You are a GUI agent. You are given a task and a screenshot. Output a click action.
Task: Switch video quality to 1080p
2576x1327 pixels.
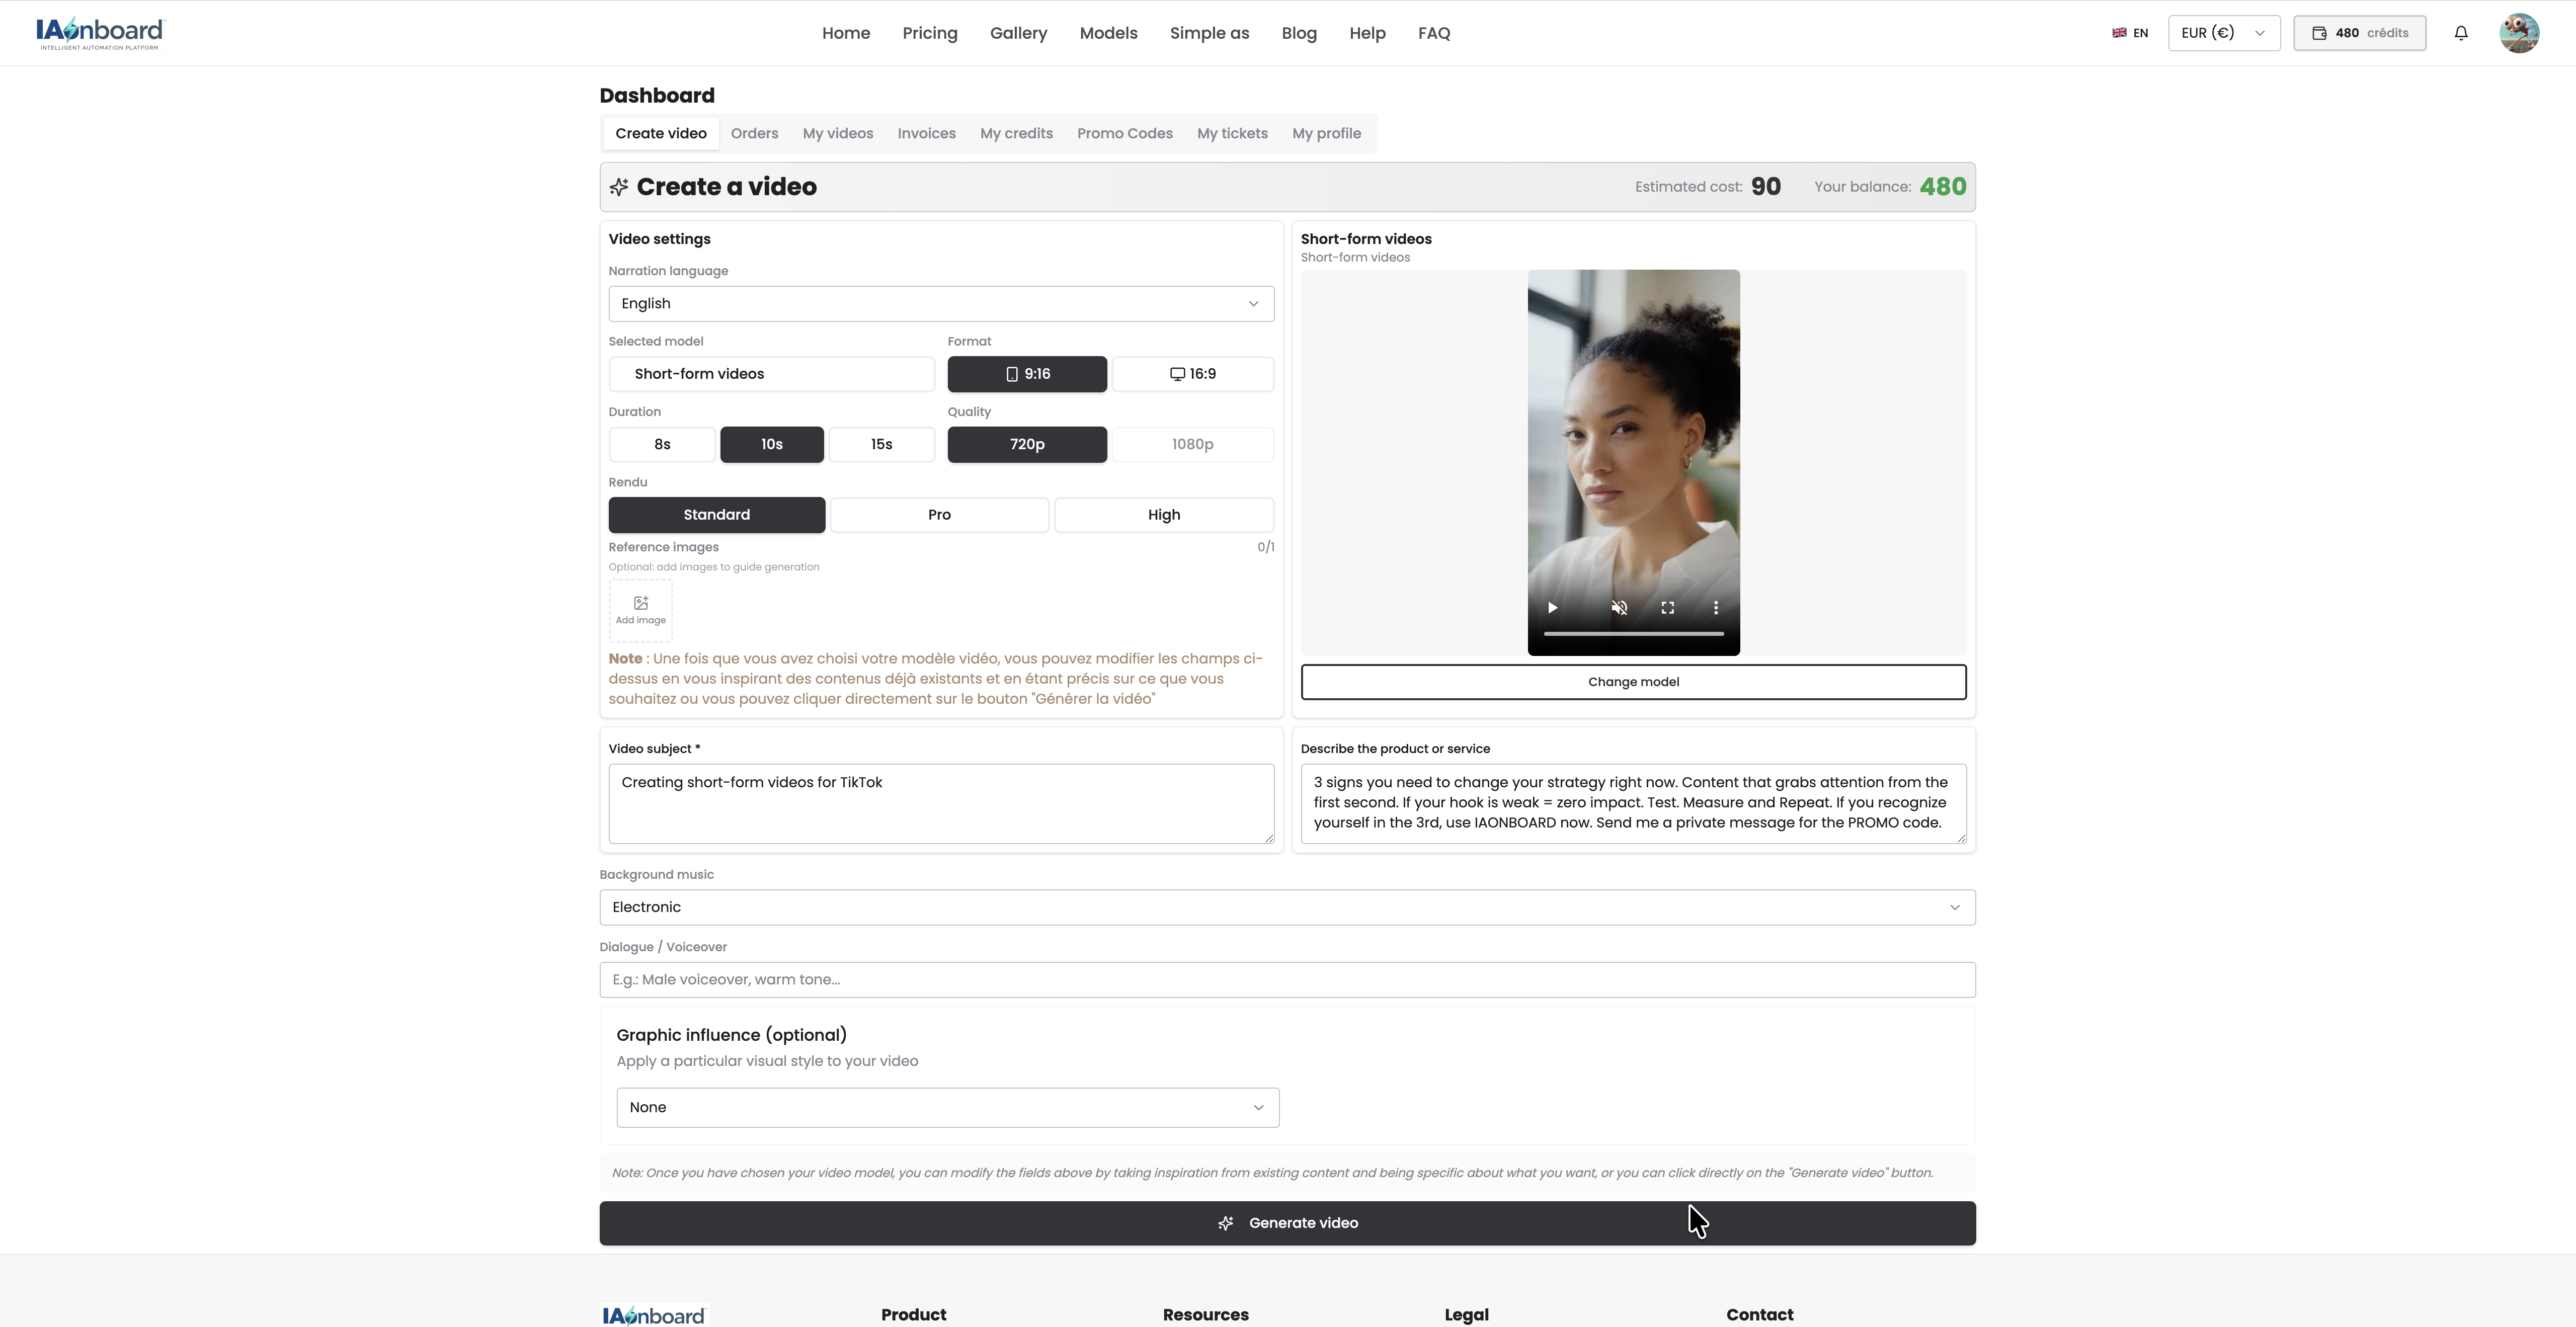(1193, 444)
